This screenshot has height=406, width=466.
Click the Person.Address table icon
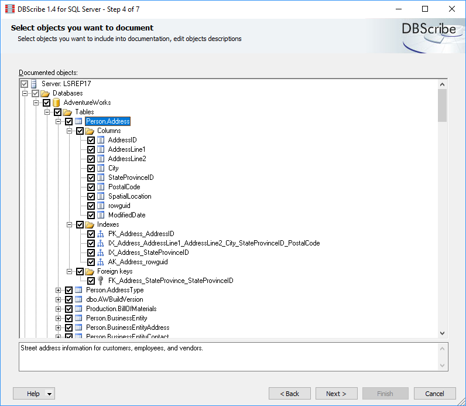point(78,121)
